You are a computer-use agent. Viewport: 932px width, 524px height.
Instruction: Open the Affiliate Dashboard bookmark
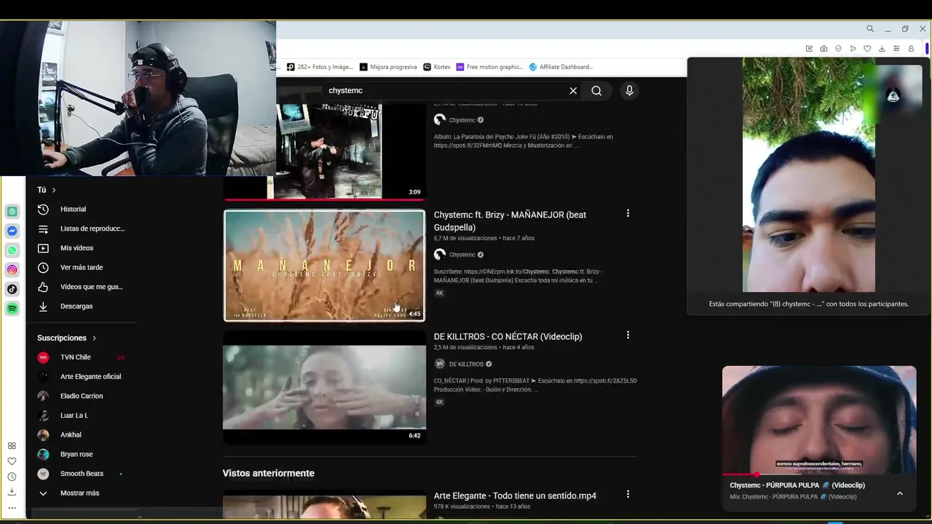point(561,67)
